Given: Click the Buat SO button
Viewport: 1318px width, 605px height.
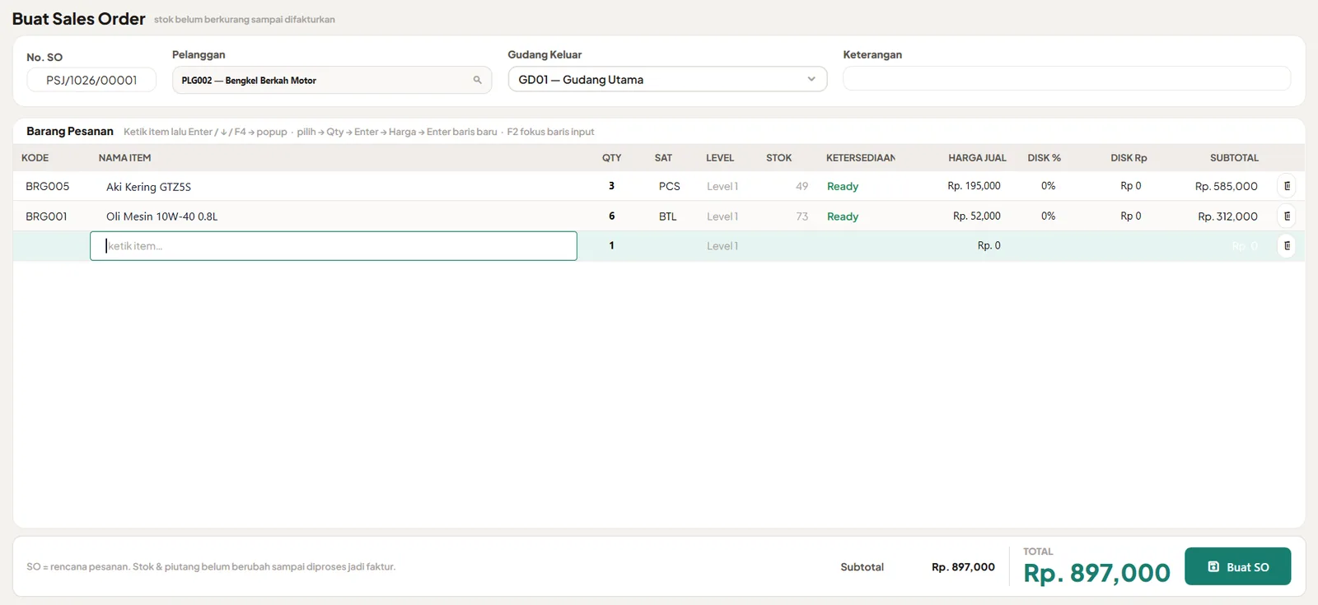Looking at the screenshot, I should point(1237,566).
